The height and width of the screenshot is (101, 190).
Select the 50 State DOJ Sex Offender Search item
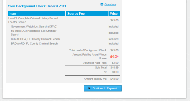(x=34, y=33)
